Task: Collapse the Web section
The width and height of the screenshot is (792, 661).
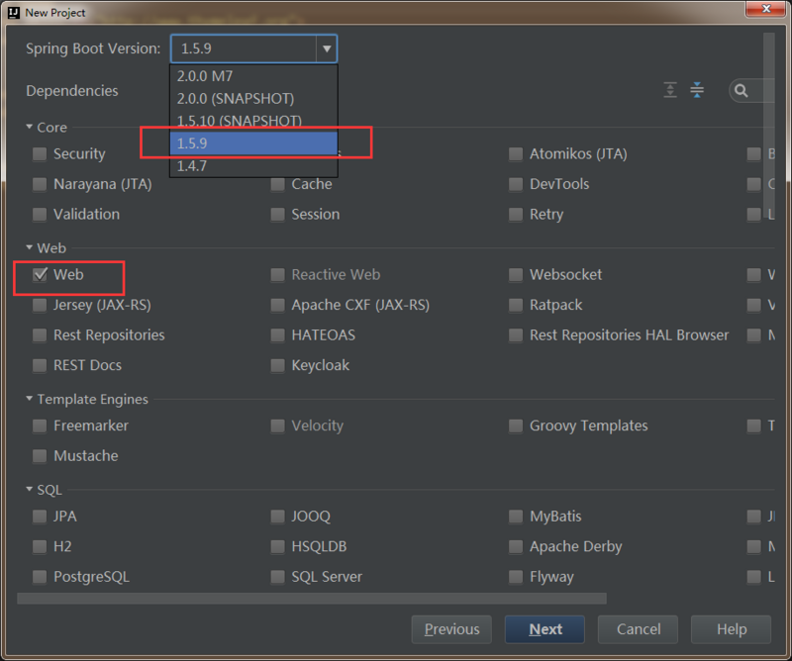Action: pos(30,247)
